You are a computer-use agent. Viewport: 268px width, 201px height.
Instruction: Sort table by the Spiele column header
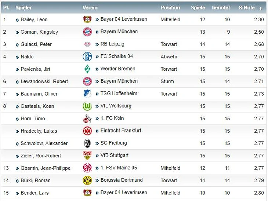[198, 8]
